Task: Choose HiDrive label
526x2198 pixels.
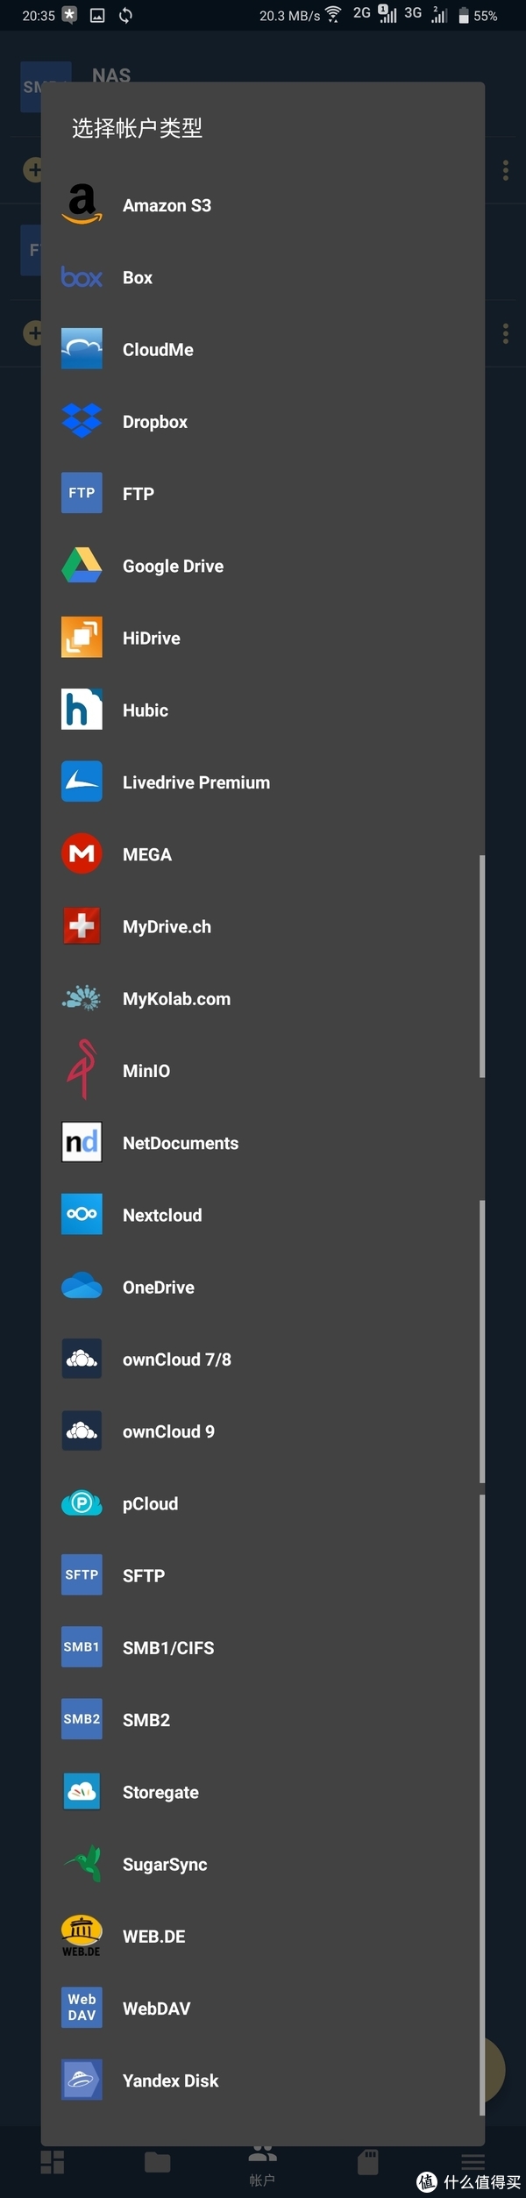Action: [x=152, y=638]
